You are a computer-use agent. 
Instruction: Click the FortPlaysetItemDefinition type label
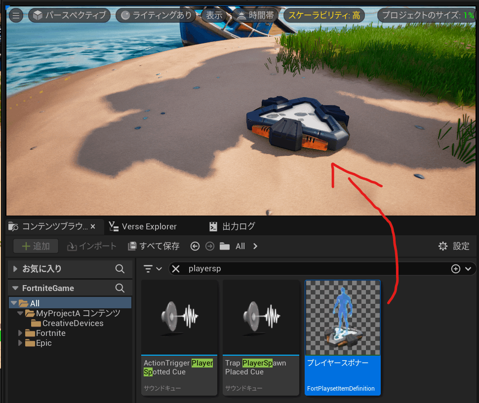[341, 388]
